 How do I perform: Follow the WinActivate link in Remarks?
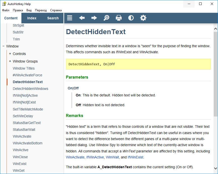click(x=75, y=157)
